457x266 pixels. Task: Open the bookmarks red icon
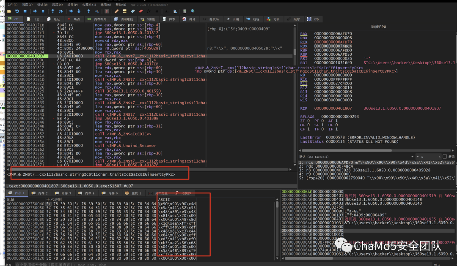pyautogui.click(x=141, y=11)
